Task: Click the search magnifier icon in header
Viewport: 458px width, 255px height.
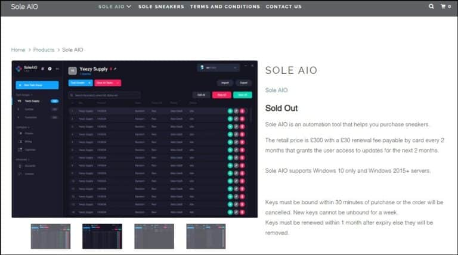Action: (431, 7)
